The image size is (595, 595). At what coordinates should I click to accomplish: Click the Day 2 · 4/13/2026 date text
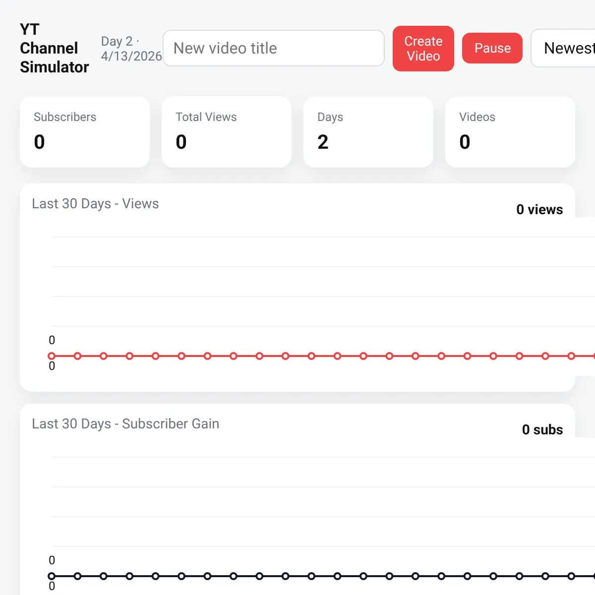[x=131, y=49]
